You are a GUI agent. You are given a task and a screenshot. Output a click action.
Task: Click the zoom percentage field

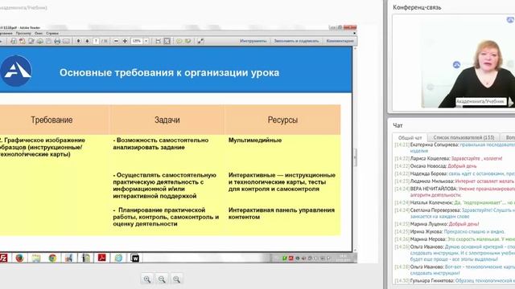pos(137,41)
